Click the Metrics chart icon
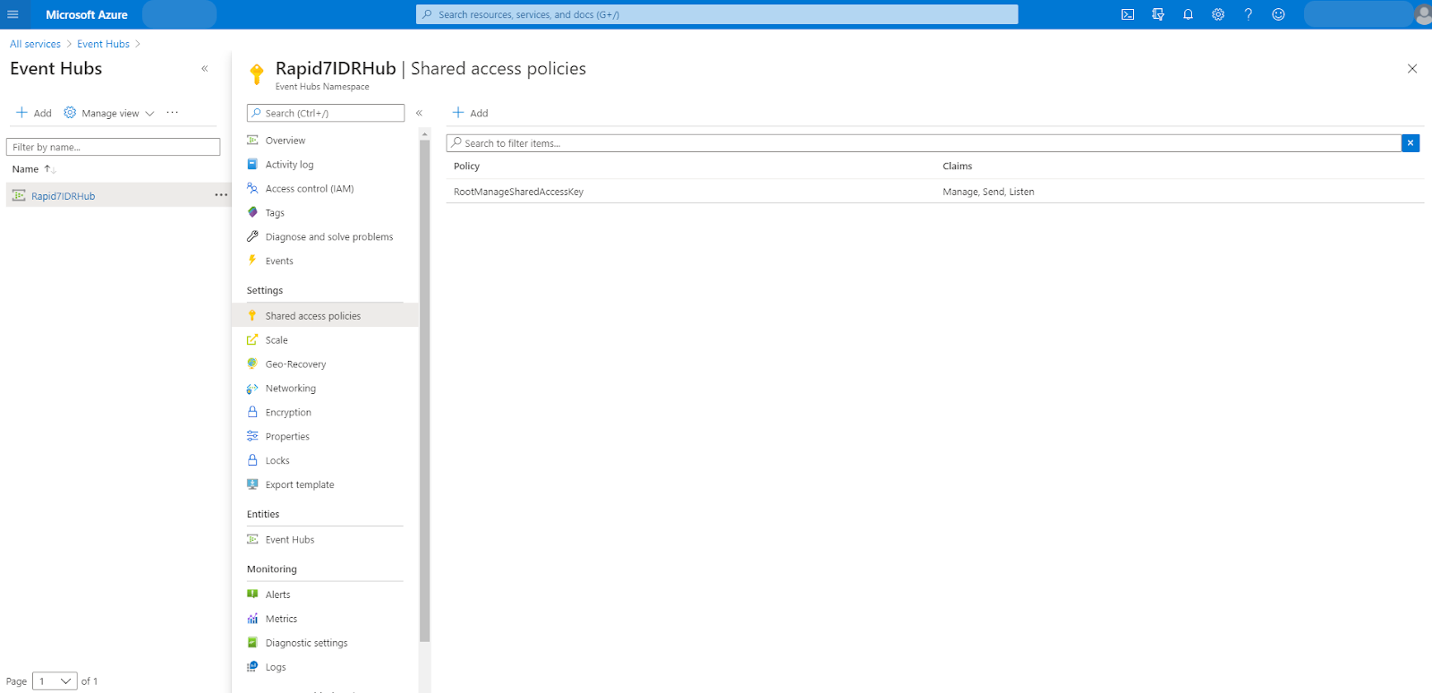1432x693 pixels. pyautogui.click(x=252, y=618)
